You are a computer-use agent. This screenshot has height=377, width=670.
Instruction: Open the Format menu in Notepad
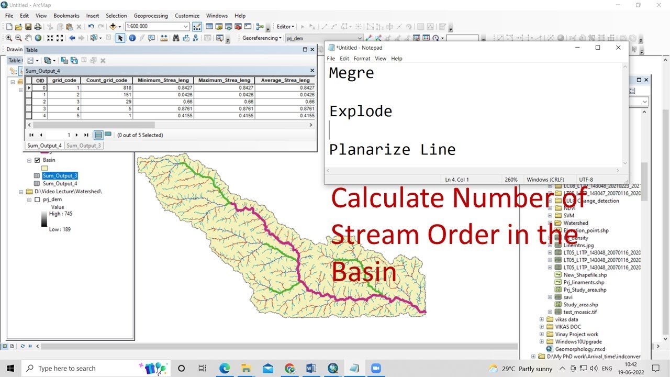click(x=362, y=59)
